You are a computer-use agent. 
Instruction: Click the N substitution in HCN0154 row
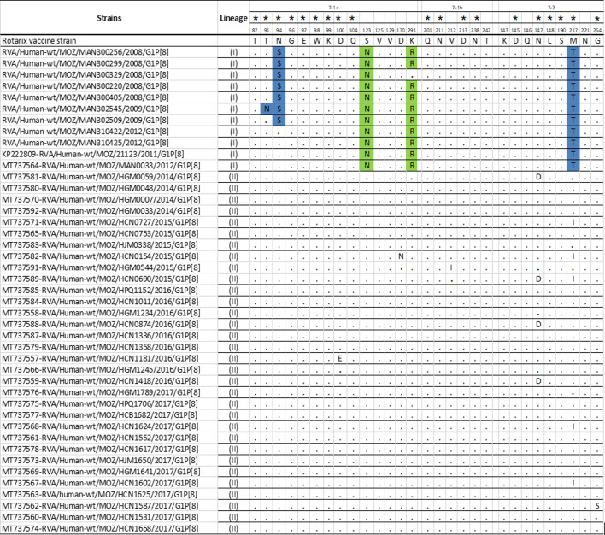click(401, 256)
